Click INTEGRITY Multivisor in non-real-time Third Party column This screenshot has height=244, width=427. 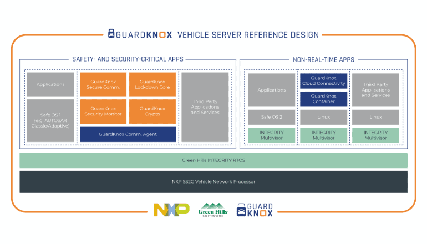point(376,135)
